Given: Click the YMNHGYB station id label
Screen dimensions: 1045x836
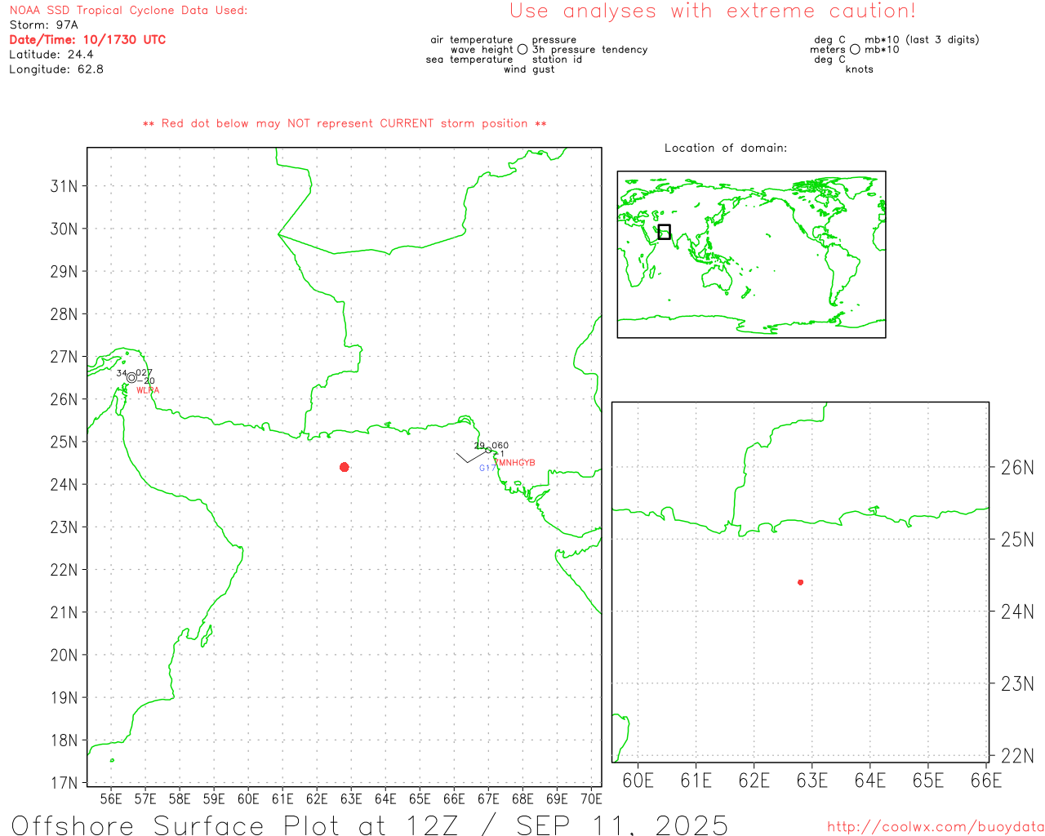Looking at the screenshot, I should tap(515, 463).
